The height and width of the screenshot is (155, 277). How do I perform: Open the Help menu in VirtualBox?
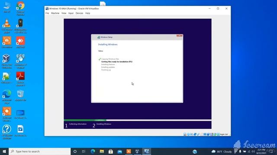[x=87, y=13]
